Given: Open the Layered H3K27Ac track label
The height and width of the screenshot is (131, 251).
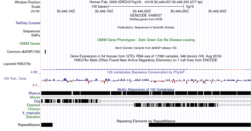Looking at the screenshot, I should coord(17,64).
